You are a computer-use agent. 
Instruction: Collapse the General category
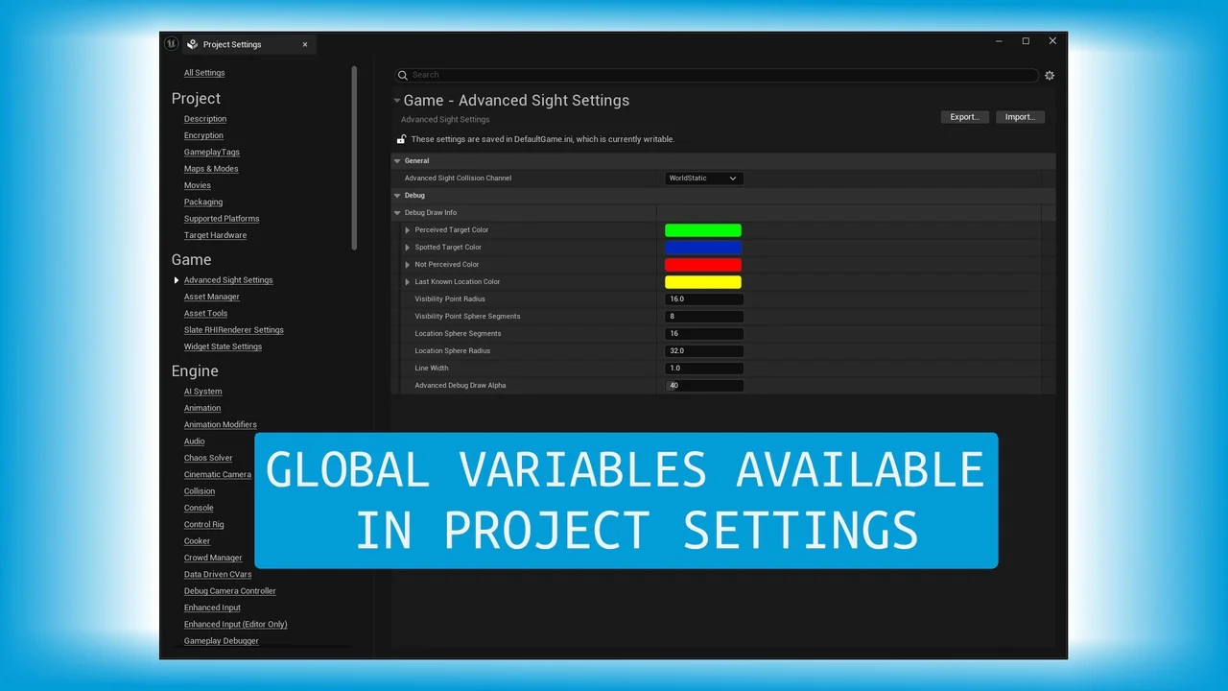click(x=397, y=161)
